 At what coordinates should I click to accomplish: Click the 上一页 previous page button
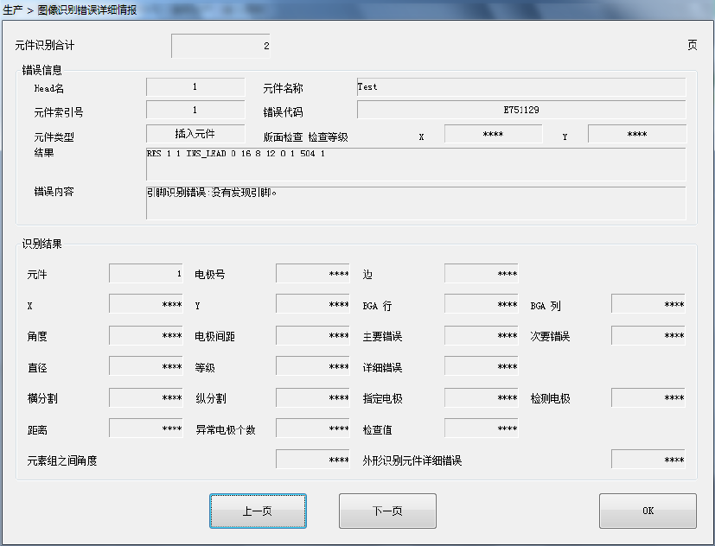[258, 511]
